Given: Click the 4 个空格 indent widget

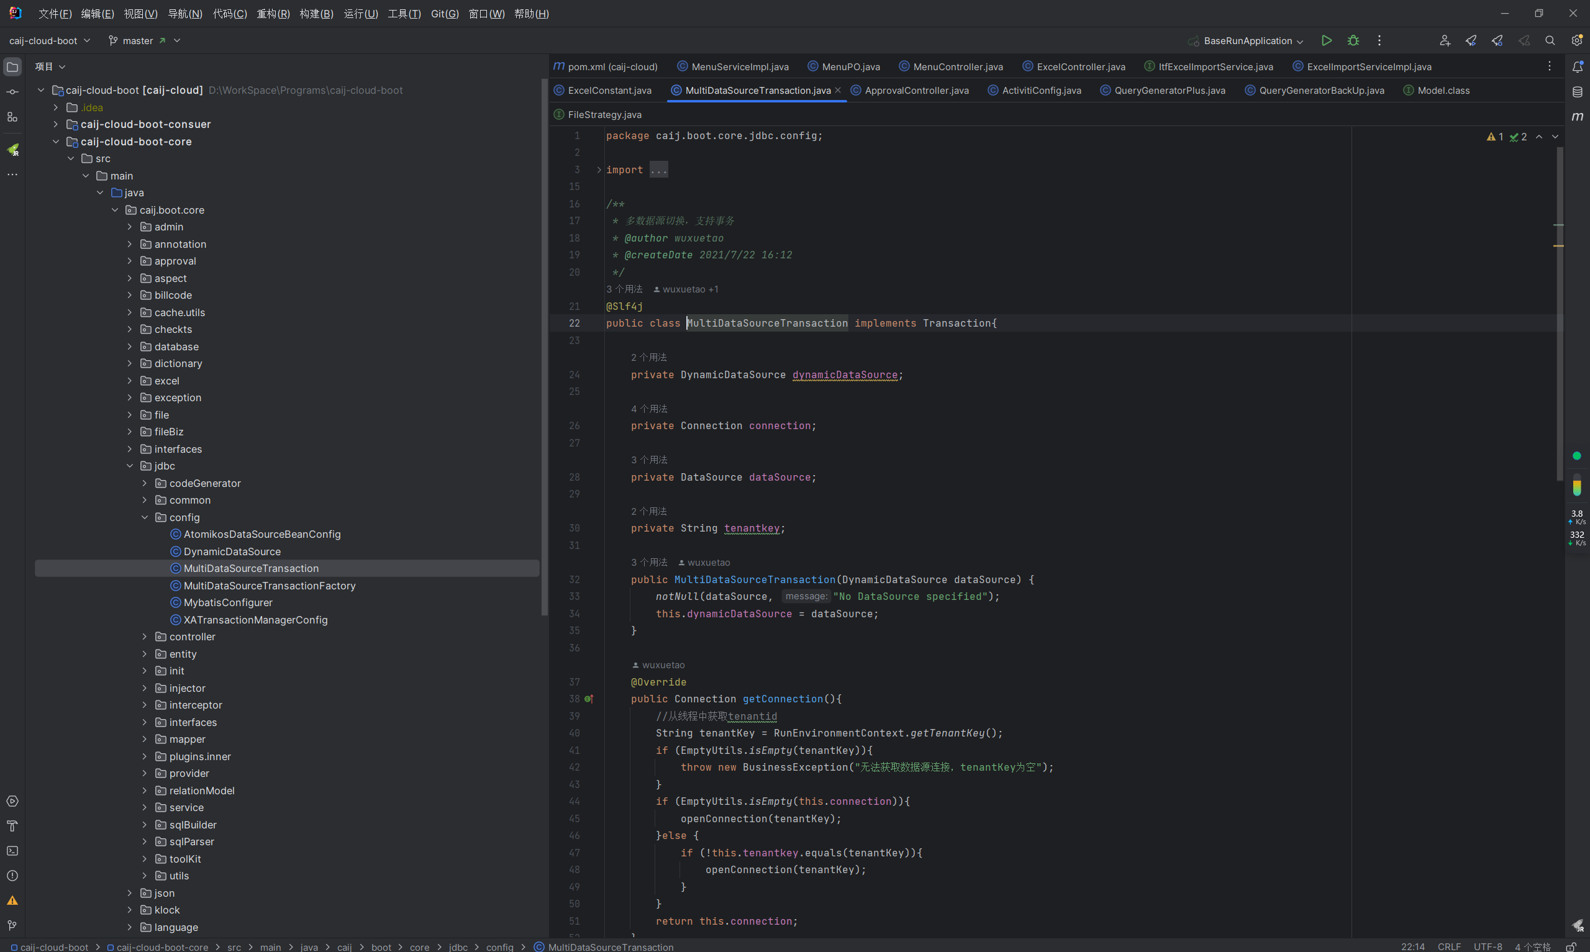Looking at the screenshot, I should click(1532, 947).
